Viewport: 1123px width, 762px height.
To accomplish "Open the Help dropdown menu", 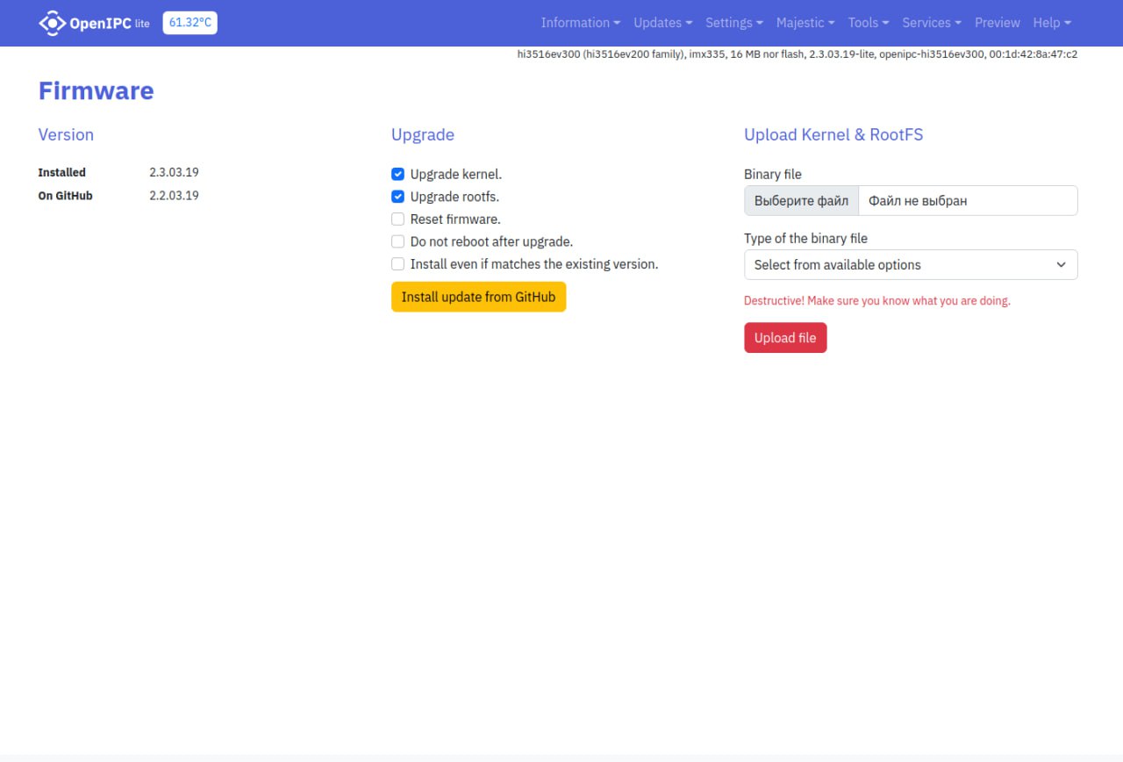I will [x=1051, y=23].
